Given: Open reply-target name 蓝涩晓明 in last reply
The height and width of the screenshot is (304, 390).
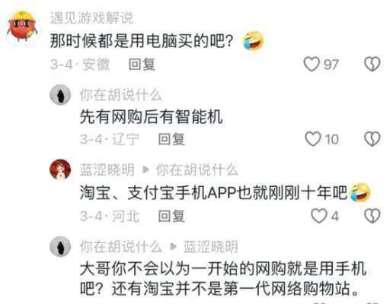Looking at the screenshot, I should 210,246.
